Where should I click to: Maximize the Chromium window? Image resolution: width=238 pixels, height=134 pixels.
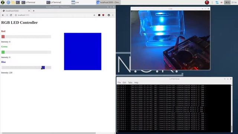click(x=111, y=7)
